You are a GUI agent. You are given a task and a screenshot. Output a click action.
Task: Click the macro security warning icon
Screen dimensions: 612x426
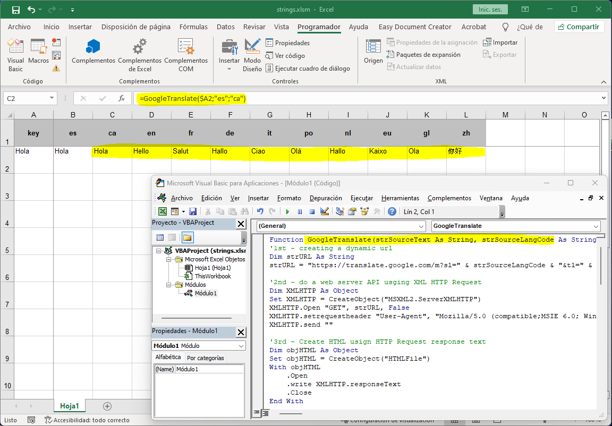point(56,68)
